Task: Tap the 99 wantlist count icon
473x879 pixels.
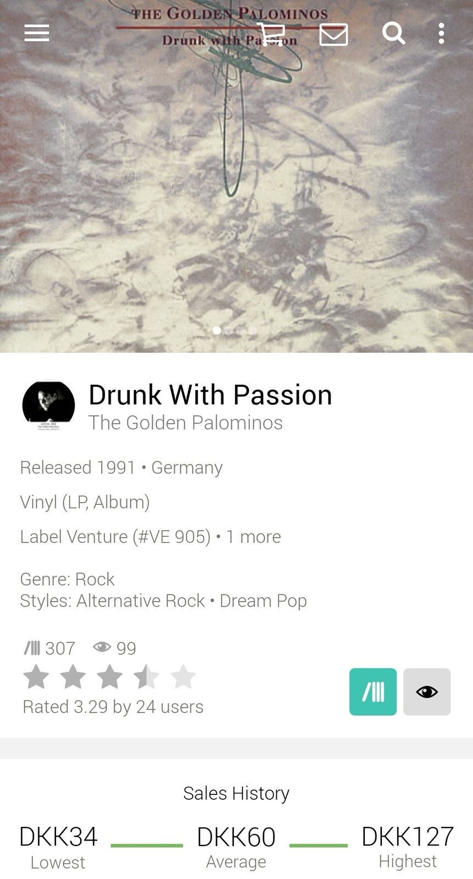Action: point(102,647)
